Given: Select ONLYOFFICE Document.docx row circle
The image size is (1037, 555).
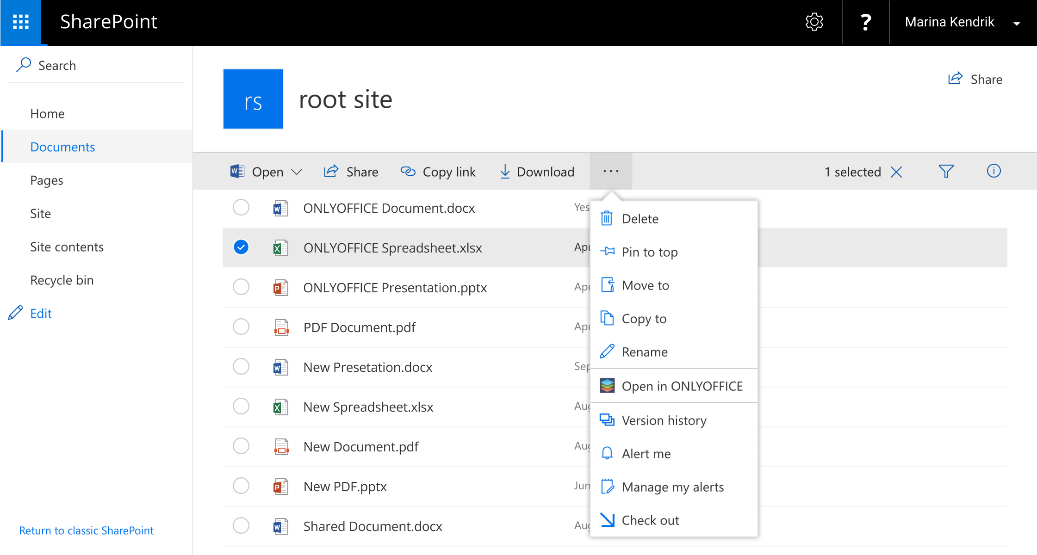Looking at the screenshot, I should click(x=241, y=207).
